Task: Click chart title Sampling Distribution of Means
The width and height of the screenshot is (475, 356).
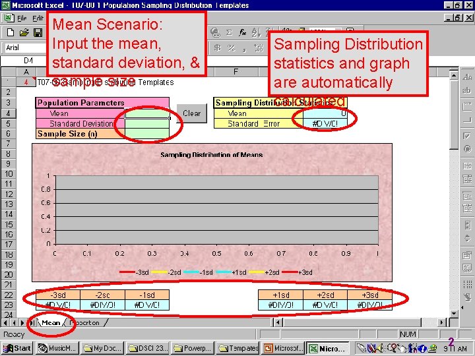Action: (212, 155)
